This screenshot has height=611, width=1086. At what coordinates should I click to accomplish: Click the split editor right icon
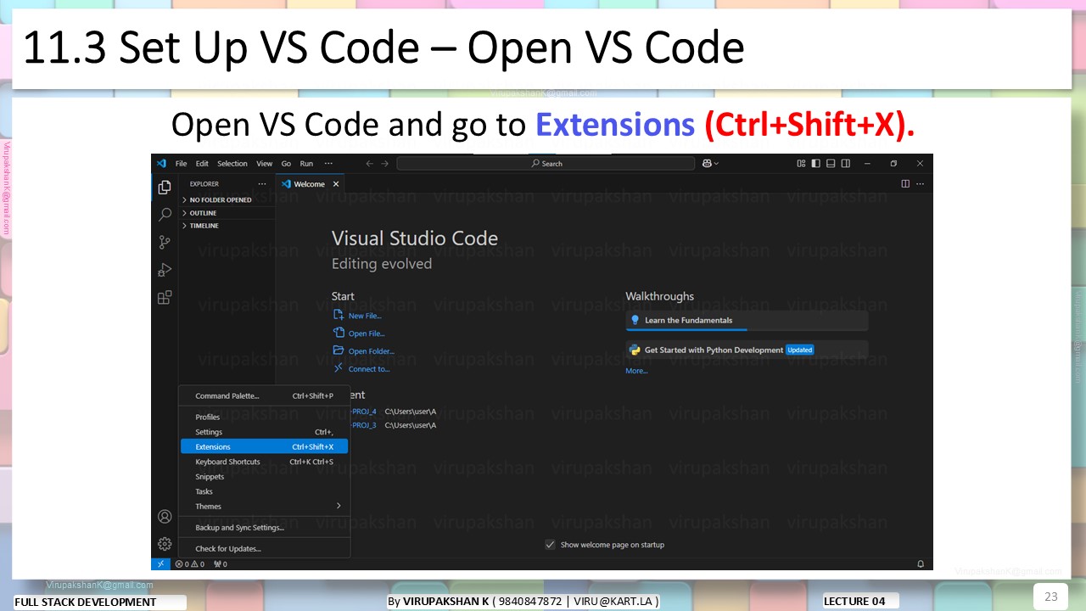click(905, 183)
